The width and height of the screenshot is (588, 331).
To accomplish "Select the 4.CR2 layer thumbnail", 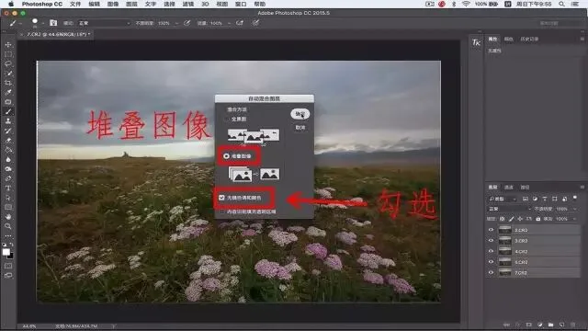I will 504,251.
